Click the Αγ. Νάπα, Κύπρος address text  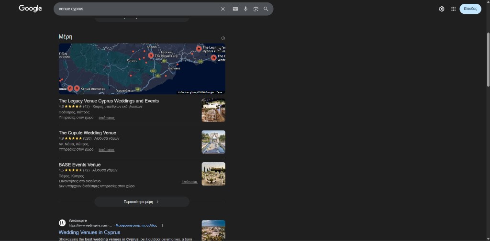point(73,144)
